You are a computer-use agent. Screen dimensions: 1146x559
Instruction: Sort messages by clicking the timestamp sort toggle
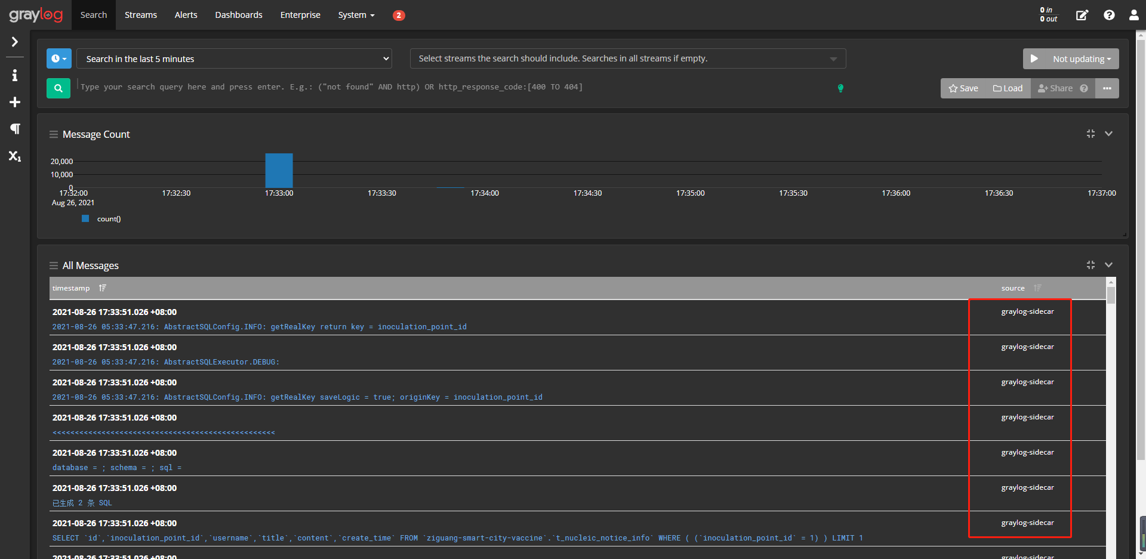102,288
